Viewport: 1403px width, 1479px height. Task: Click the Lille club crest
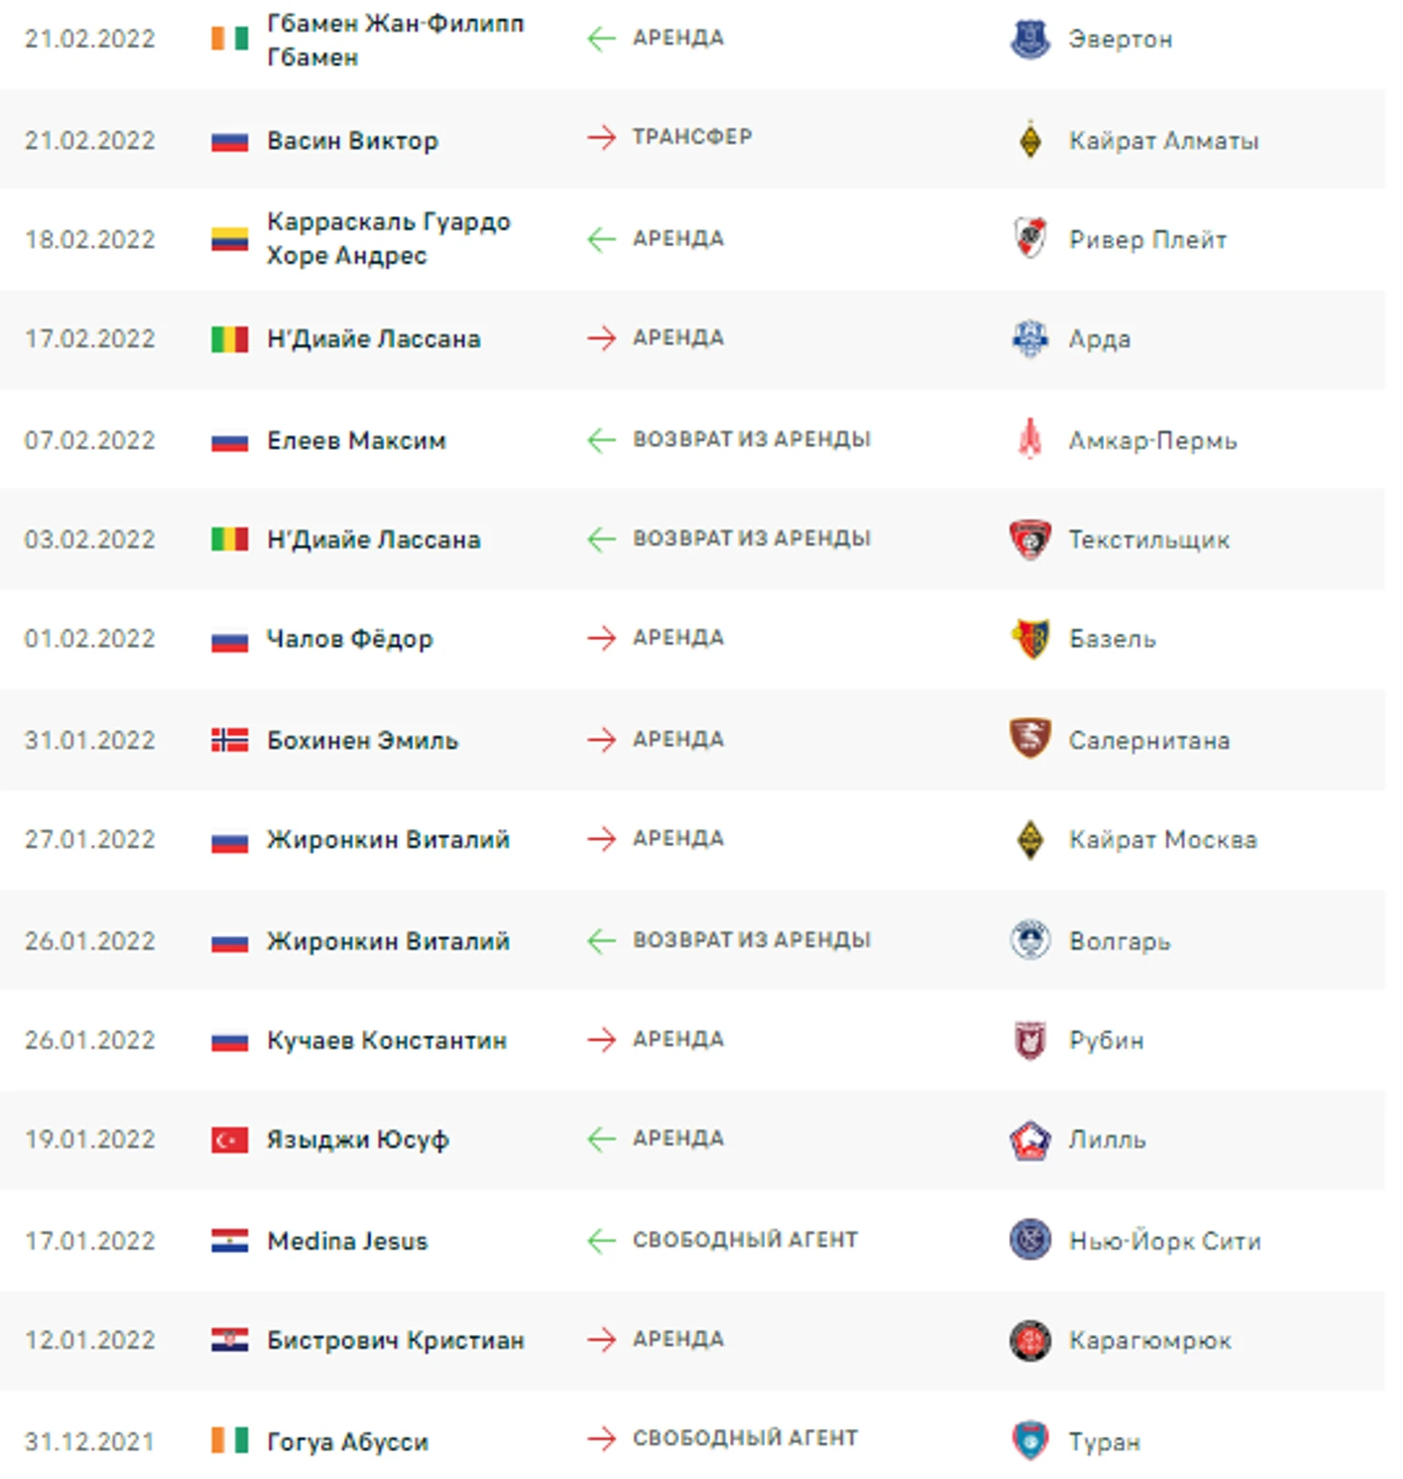1029,1140
